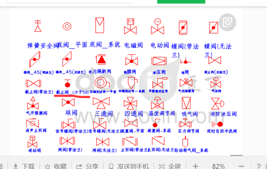
Task: Click the 电动阀 motorized valve symbol
Action: (x=158, y=26)
